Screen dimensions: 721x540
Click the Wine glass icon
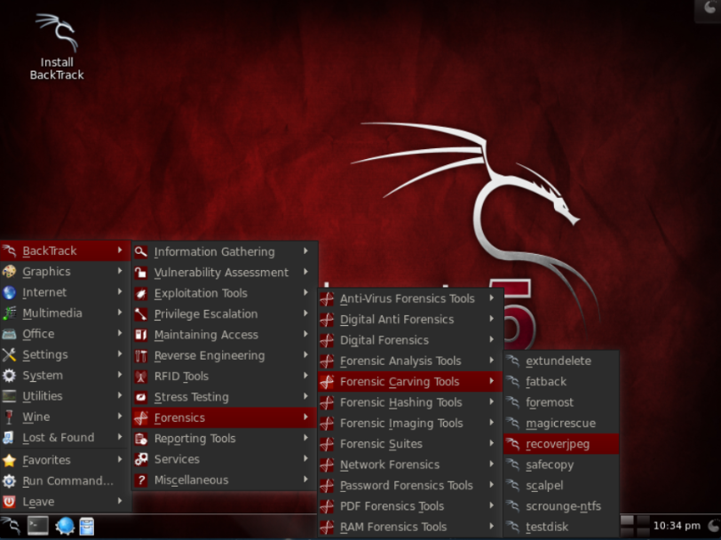tap(9, 417)
